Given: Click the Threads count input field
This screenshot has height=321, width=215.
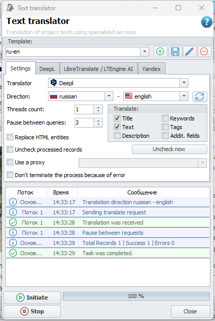Looking at the screenshot, I should pyautogui.click(x=84, y=109).
